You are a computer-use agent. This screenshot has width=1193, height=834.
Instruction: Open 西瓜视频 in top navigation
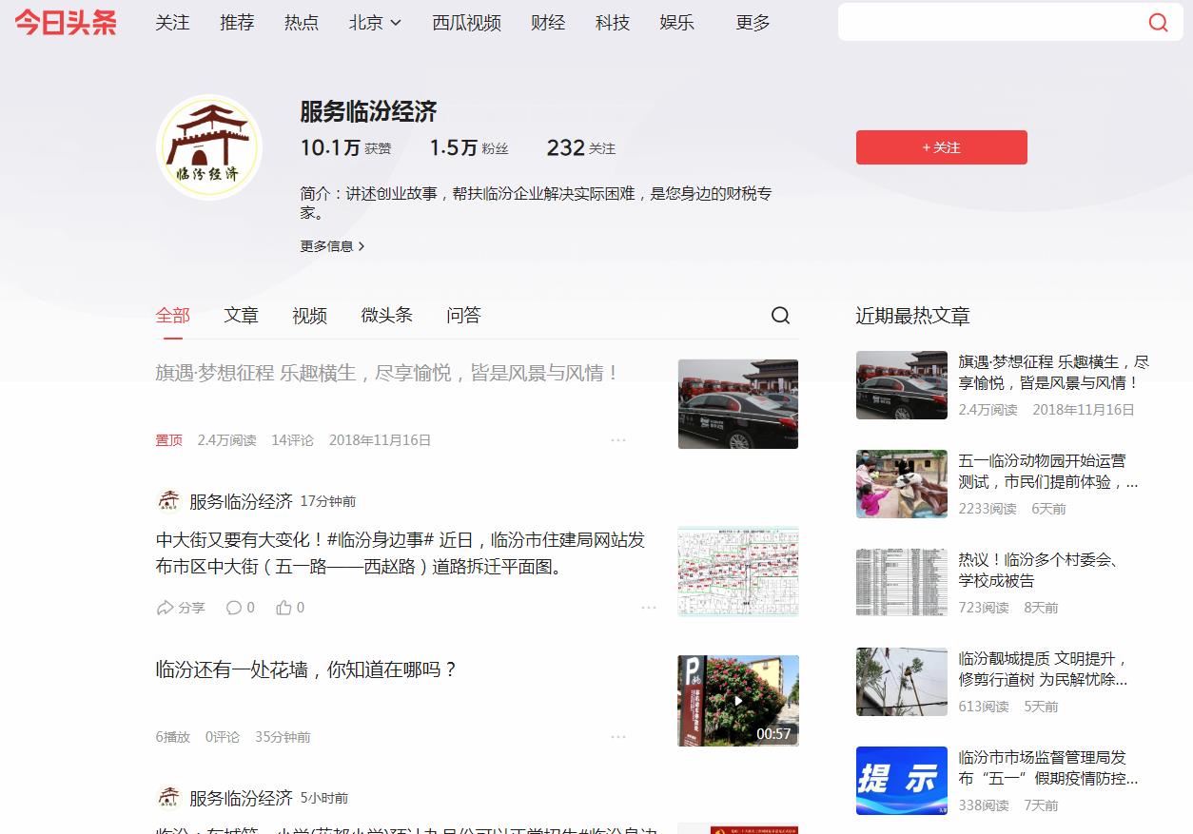point(466,23)
